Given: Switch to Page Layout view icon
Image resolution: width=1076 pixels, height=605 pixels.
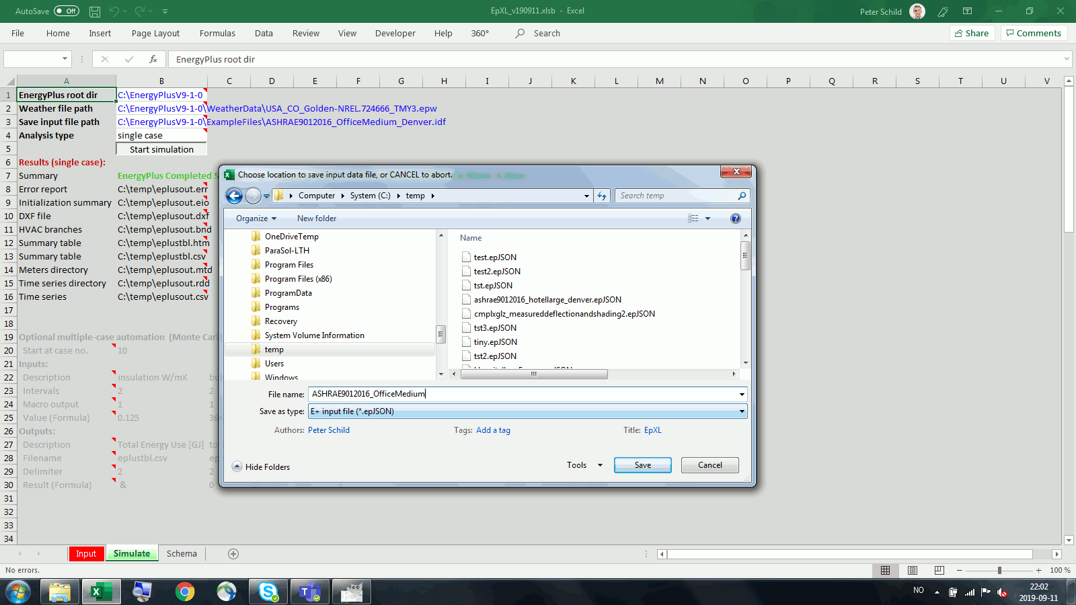Looking at the screenshot, I should pyautogui.click(x=912, y=570).
